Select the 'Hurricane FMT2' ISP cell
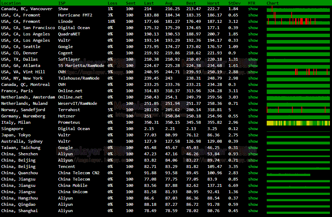Screen dimensions: 332x217 click(x=75, y=15)
